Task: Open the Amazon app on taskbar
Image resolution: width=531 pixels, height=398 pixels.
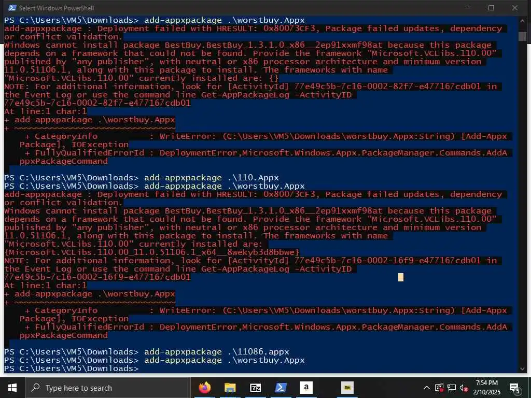Action: coord(306,388)
